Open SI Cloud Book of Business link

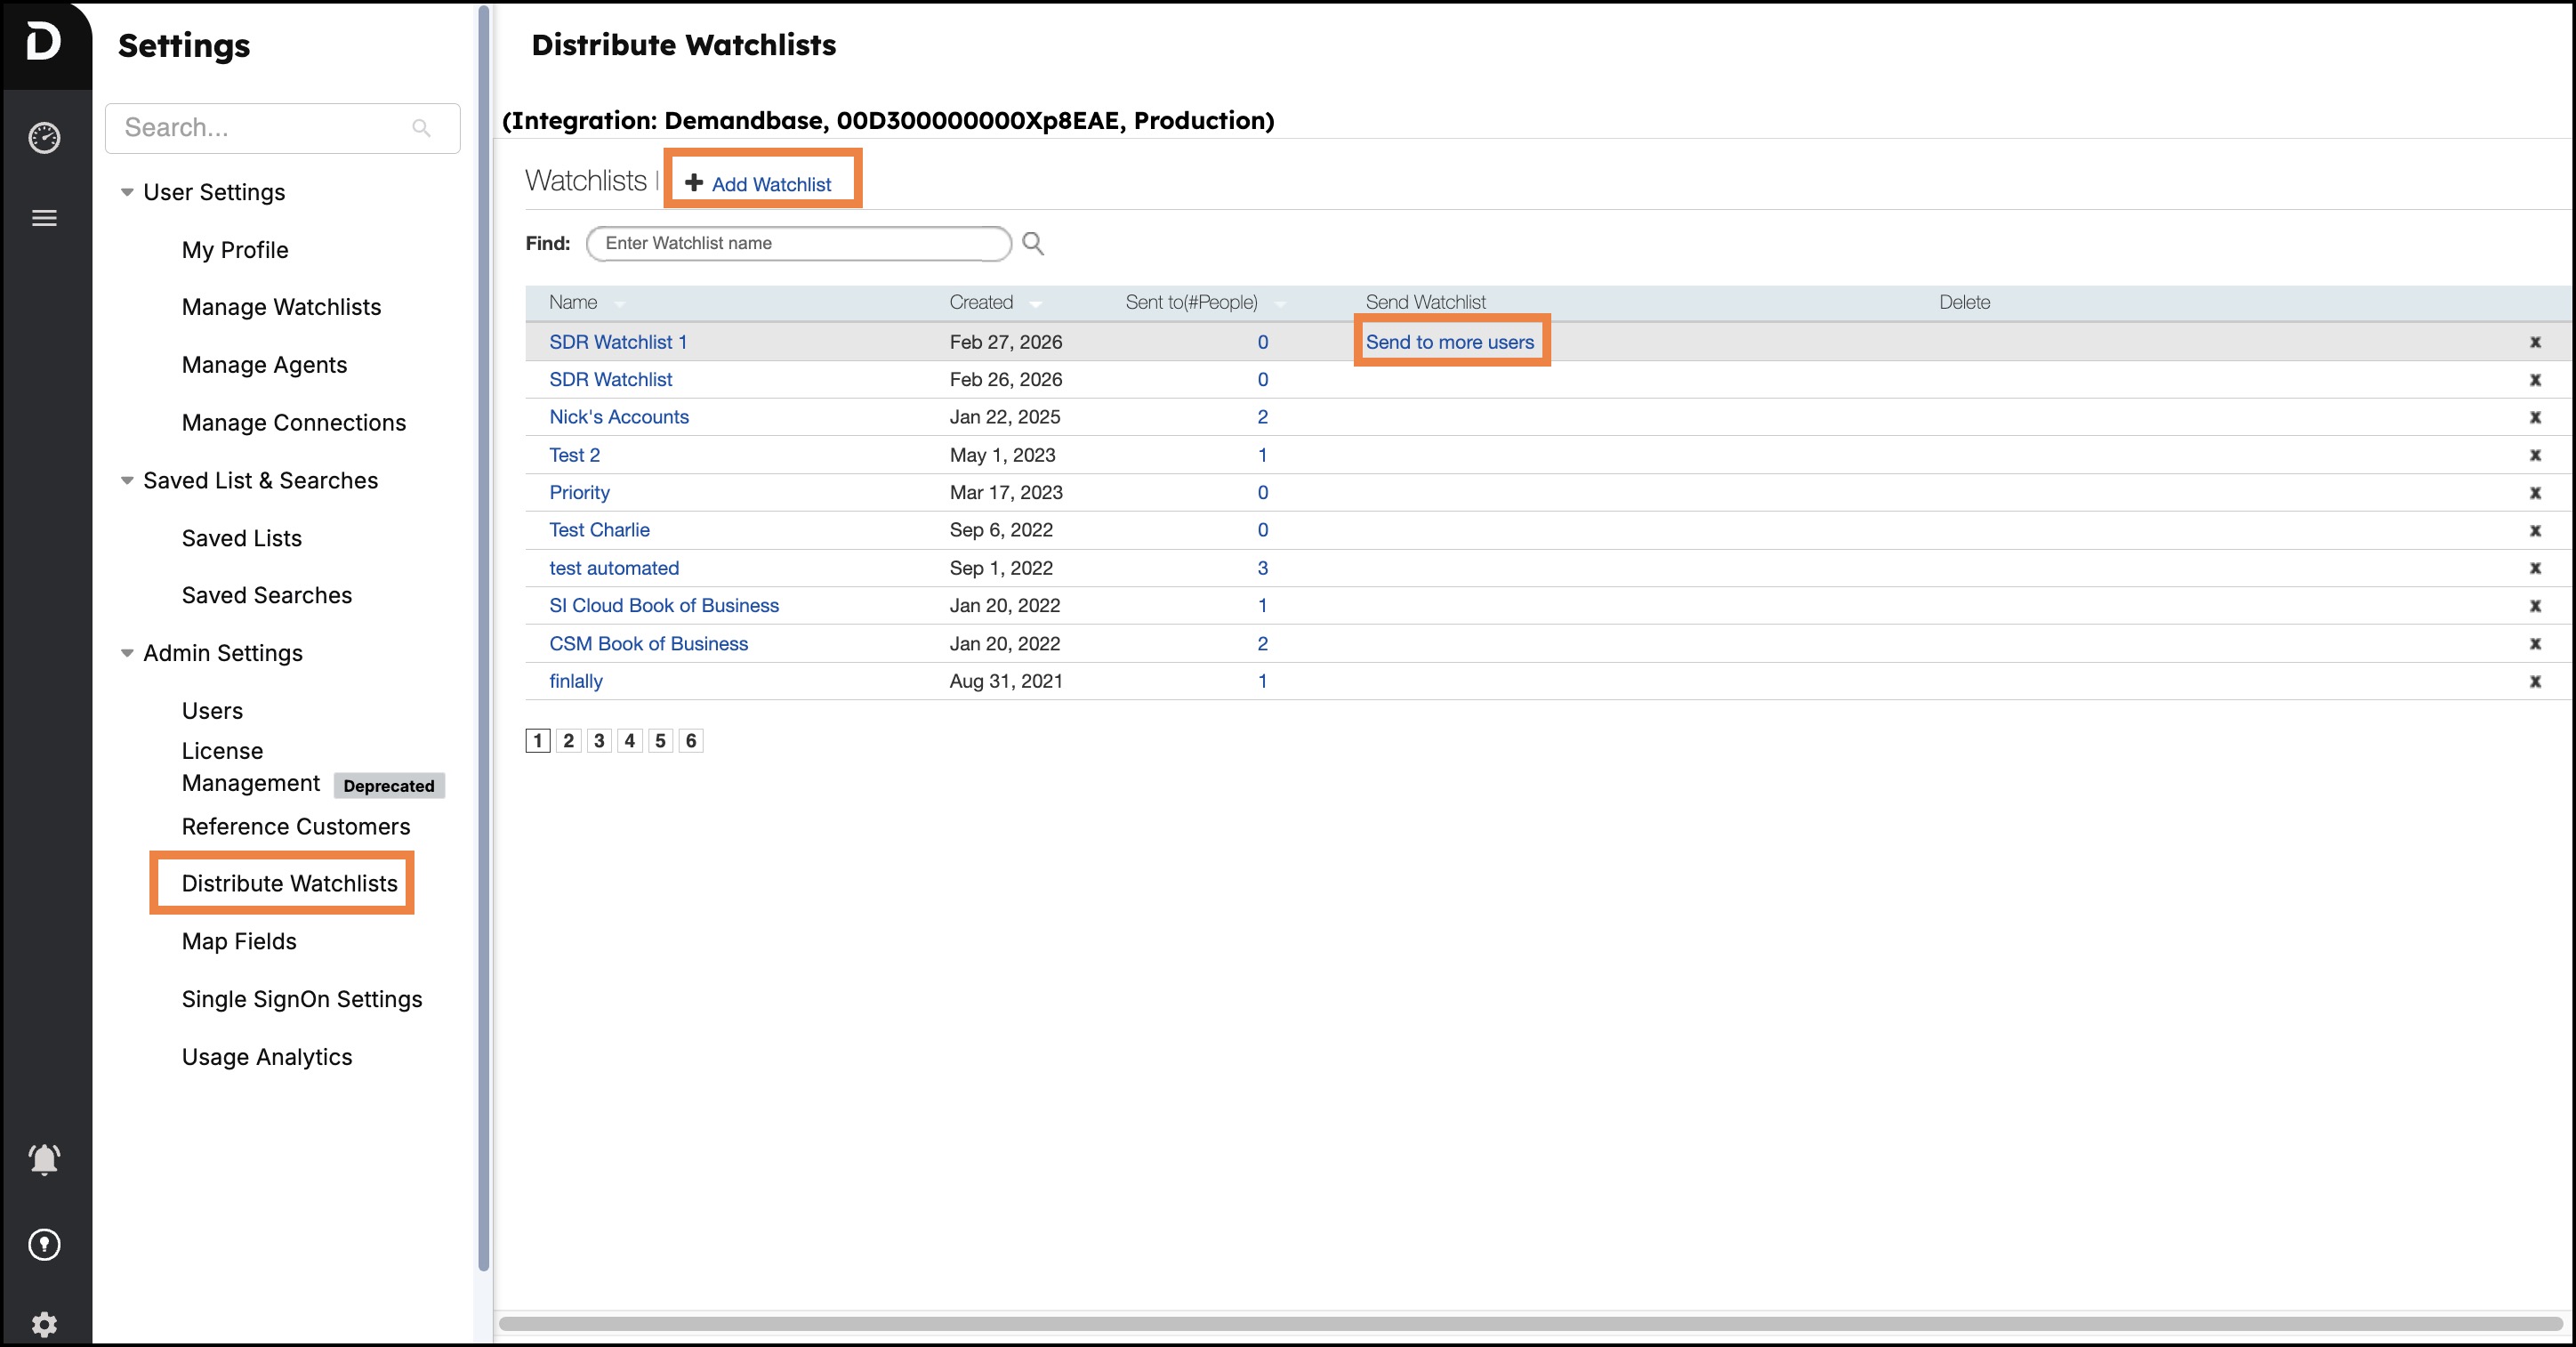point(664,606)
